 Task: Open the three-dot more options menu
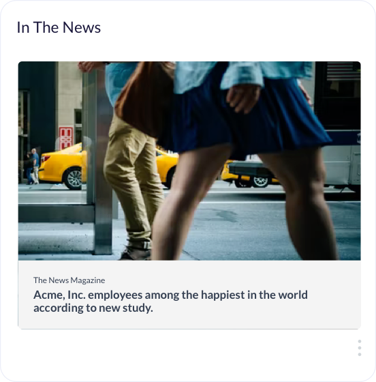pyautogui.click(x=360, y=348)
